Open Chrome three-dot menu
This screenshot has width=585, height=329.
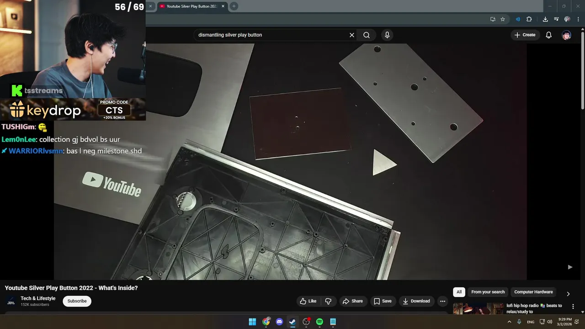coord(578,19)
